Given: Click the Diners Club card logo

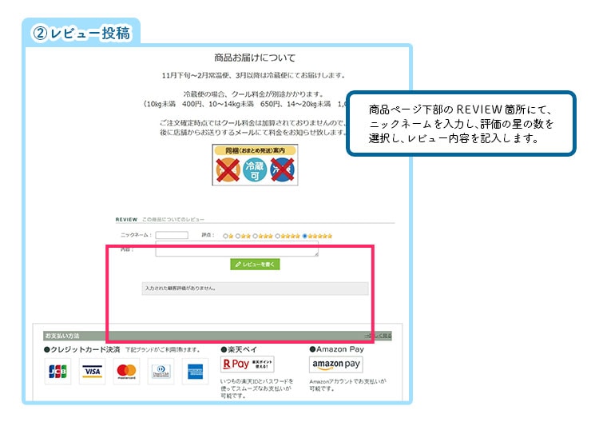Looking at the screenshot, I should (161, 372).
